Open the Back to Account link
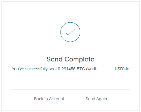141x112 pixels. coord(49,99)
